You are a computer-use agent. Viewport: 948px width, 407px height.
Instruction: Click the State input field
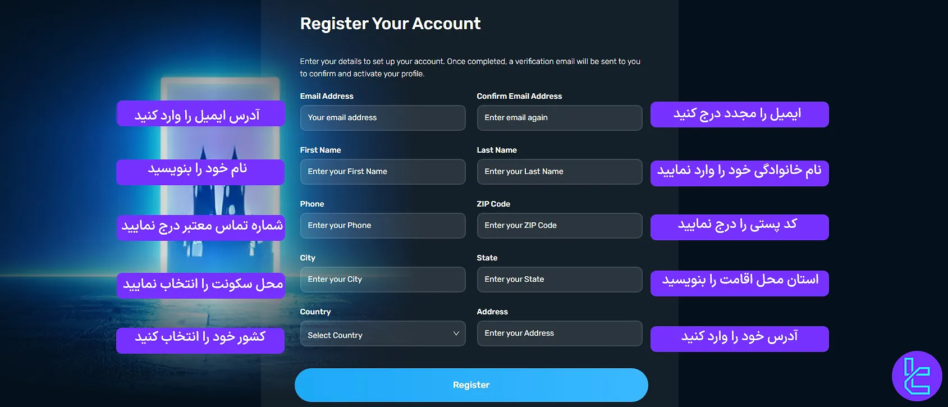[x=558, y=279]
